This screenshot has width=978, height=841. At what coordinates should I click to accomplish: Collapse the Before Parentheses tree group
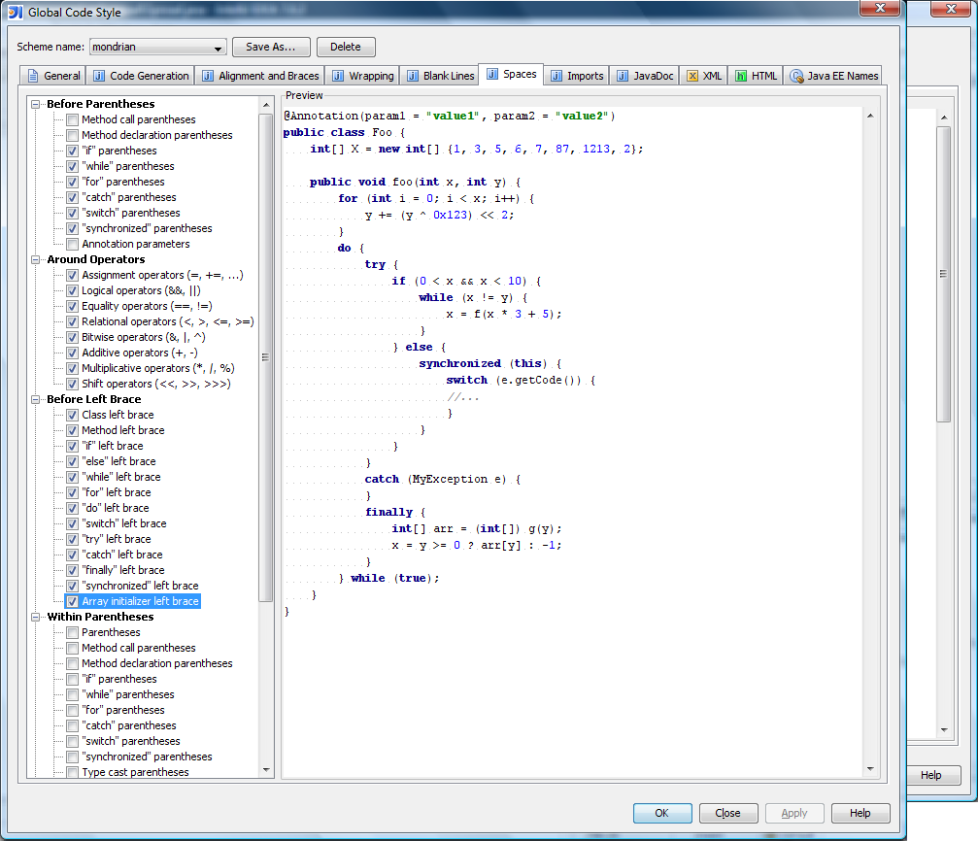(36, 104)
